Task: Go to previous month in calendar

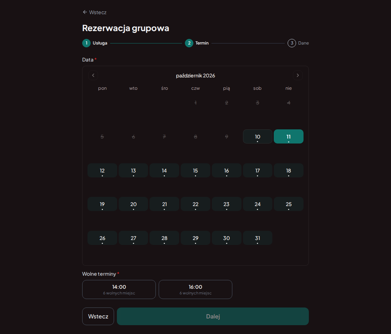Action: (x=93, y=75)
